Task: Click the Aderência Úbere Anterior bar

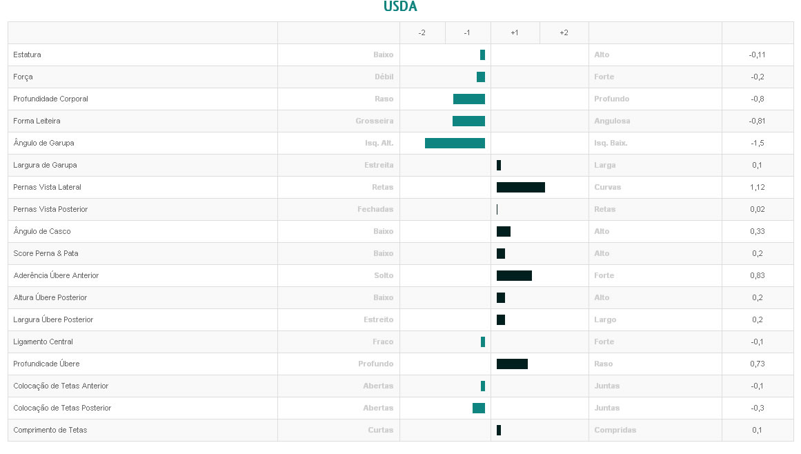Action: click(x=514, y=275)
